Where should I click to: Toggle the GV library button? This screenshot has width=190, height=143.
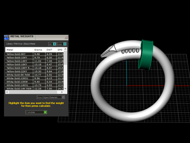[x=52, y=44]
